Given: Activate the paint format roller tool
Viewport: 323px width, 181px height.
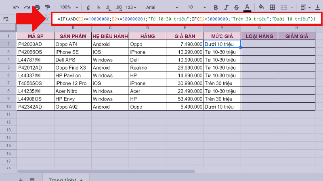Looking at the screenshot, I should pyautogui.click(x=48, y=7).
